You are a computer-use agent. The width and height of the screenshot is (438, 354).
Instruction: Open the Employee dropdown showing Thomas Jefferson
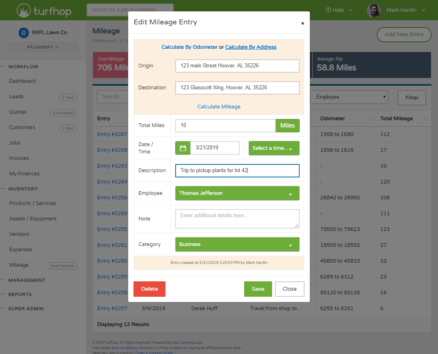(237, 193)
